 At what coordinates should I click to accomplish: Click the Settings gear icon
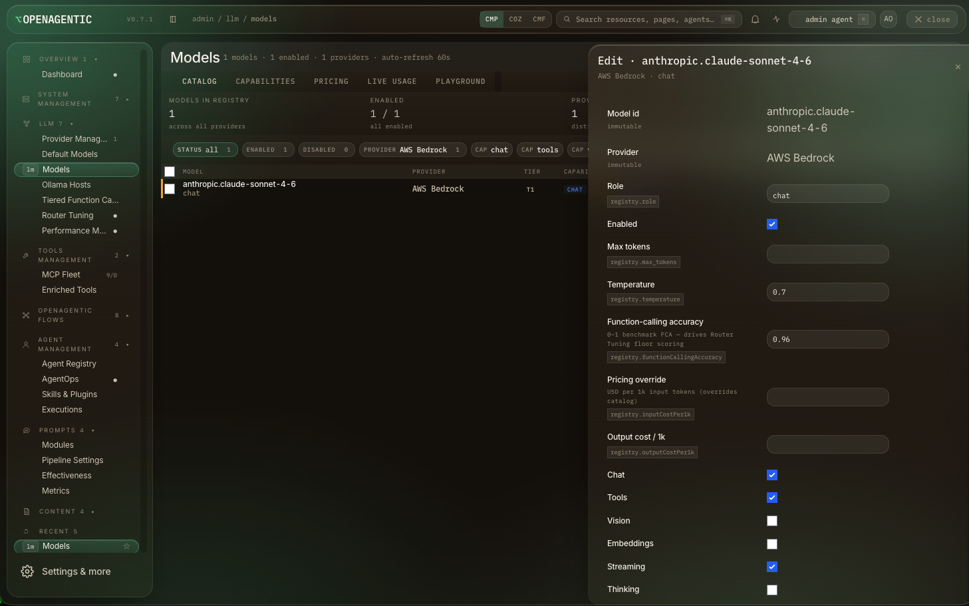(x=27, y=571)
